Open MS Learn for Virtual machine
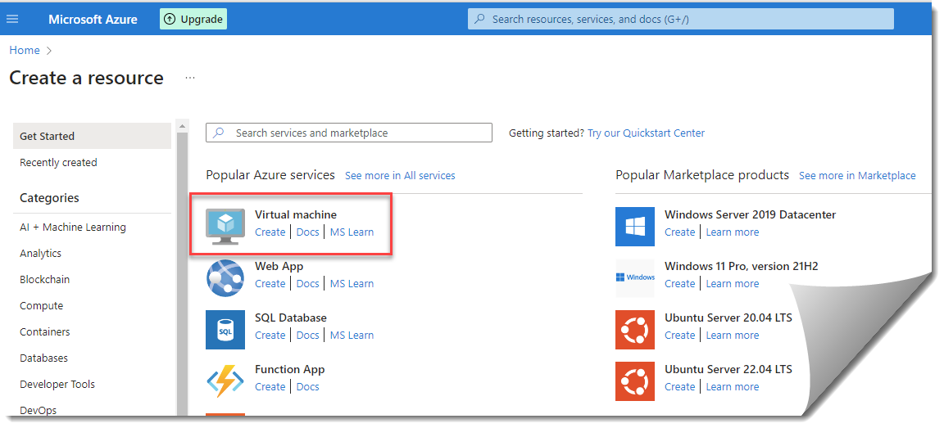Image resolution: width=944 pixels, height=428 pixels. (352, 232)
